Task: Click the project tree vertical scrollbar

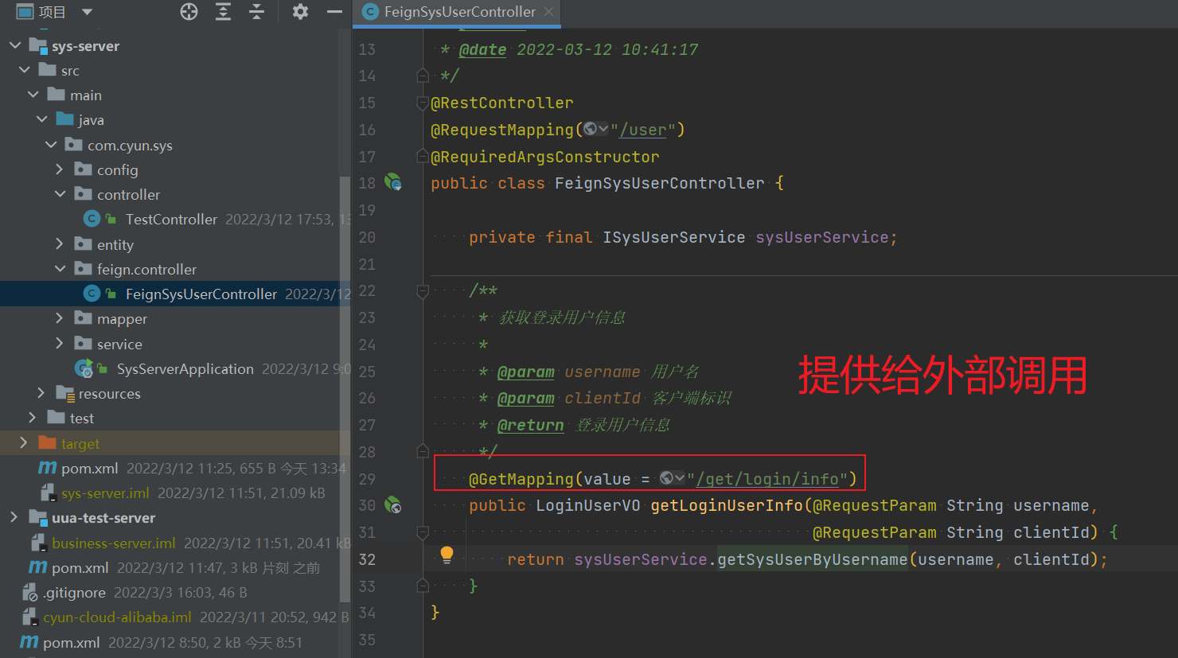Action: click(x=345, y=390)
